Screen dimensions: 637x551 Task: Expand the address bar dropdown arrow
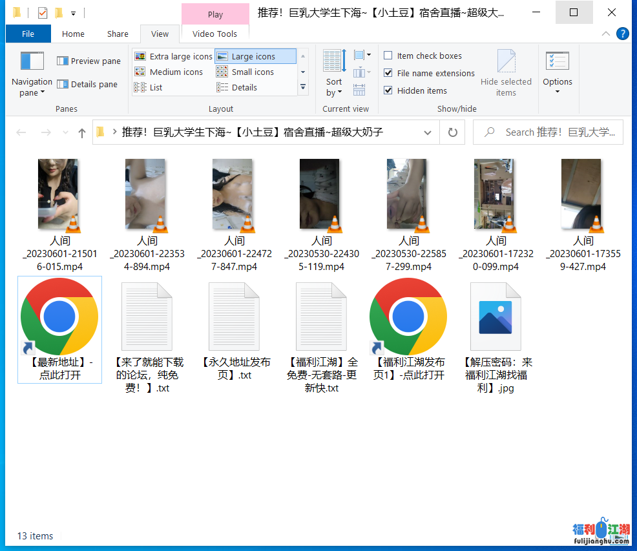[x=428, y=132]
